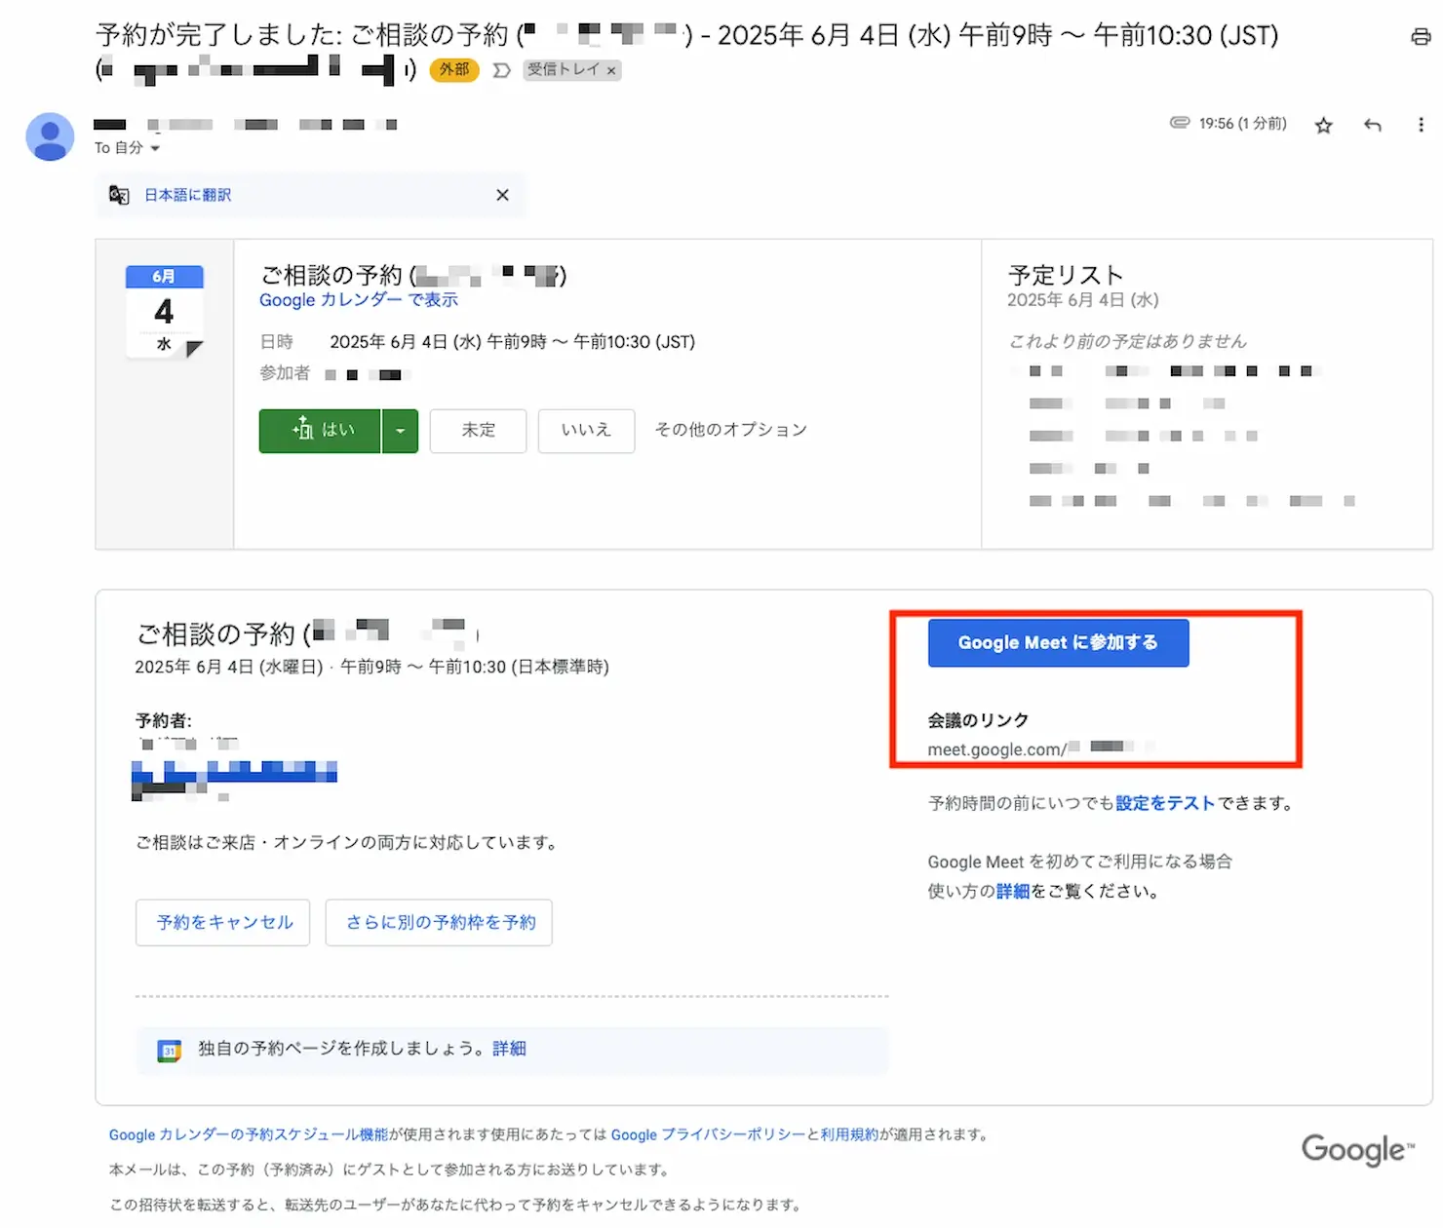This screenshot has width=1443, height=1228.
Task: Click Google Meet に参加する button
Action: tap(1058, 642)
